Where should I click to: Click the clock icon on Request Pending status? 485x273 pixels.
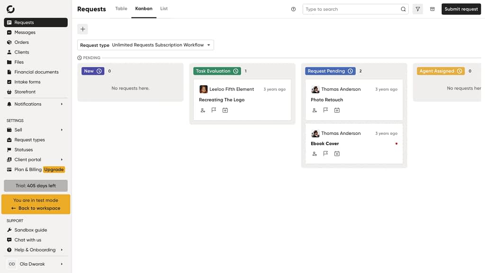[x=350, y=71]
